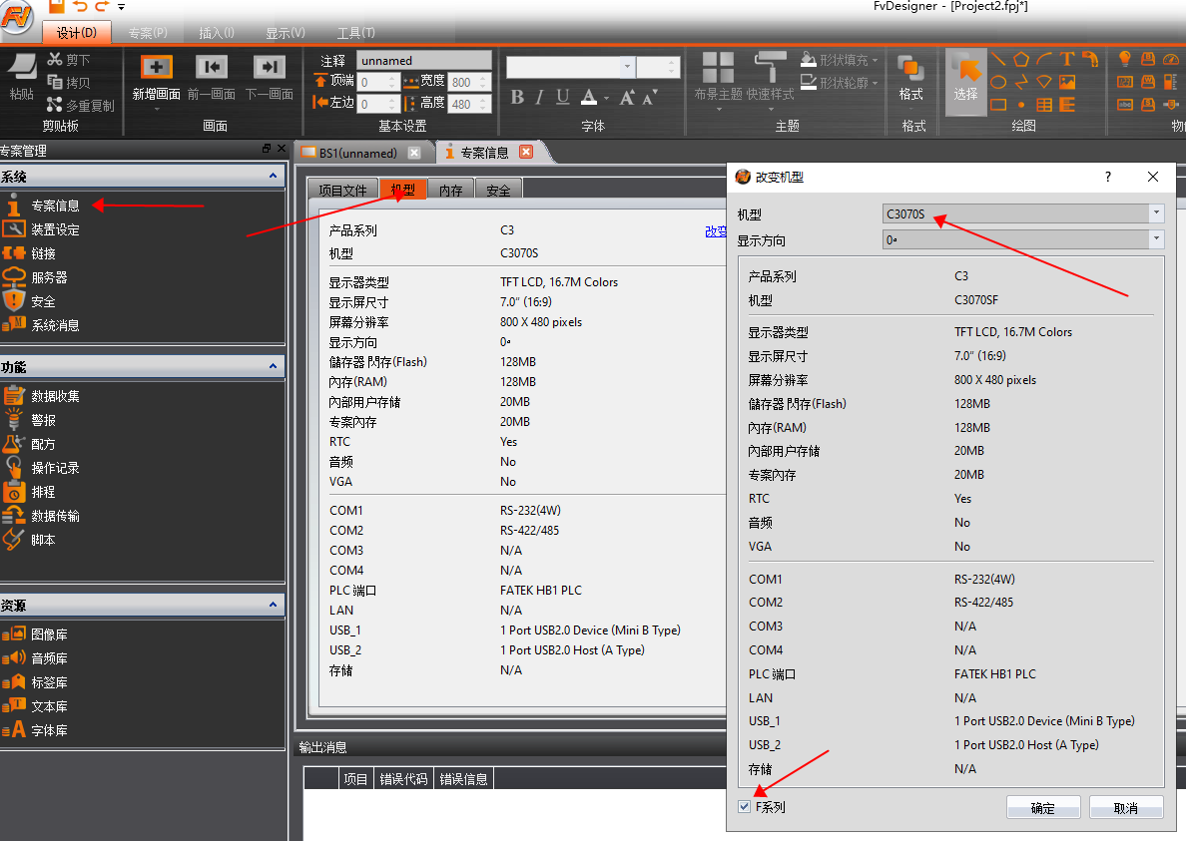
Task: Open 警报 alarm in the function panel
Action: pos(43,420)
